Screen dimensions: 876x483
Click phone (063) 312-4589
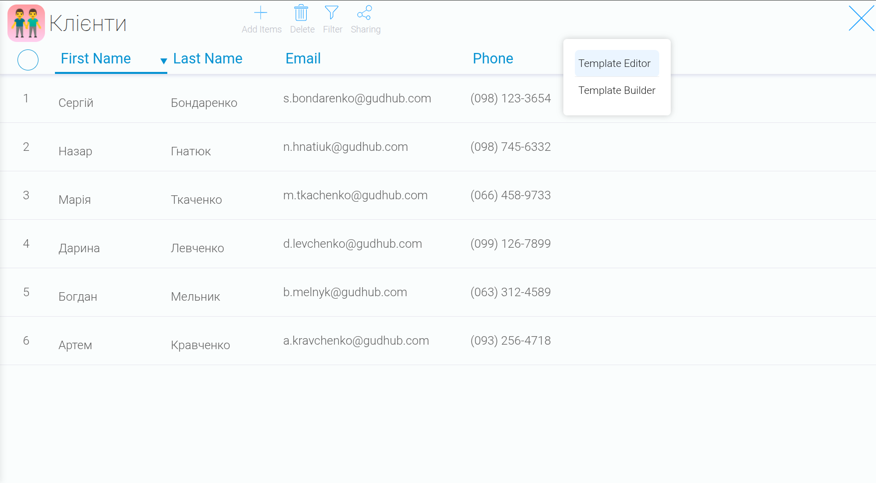tap(510, 292)
